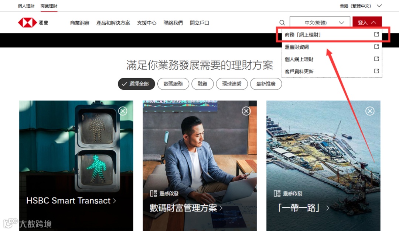This screenshot has height=231, width=399.
Task: Dismiss the 「一帶一路」 card
Action: click(x=370, y=111)
